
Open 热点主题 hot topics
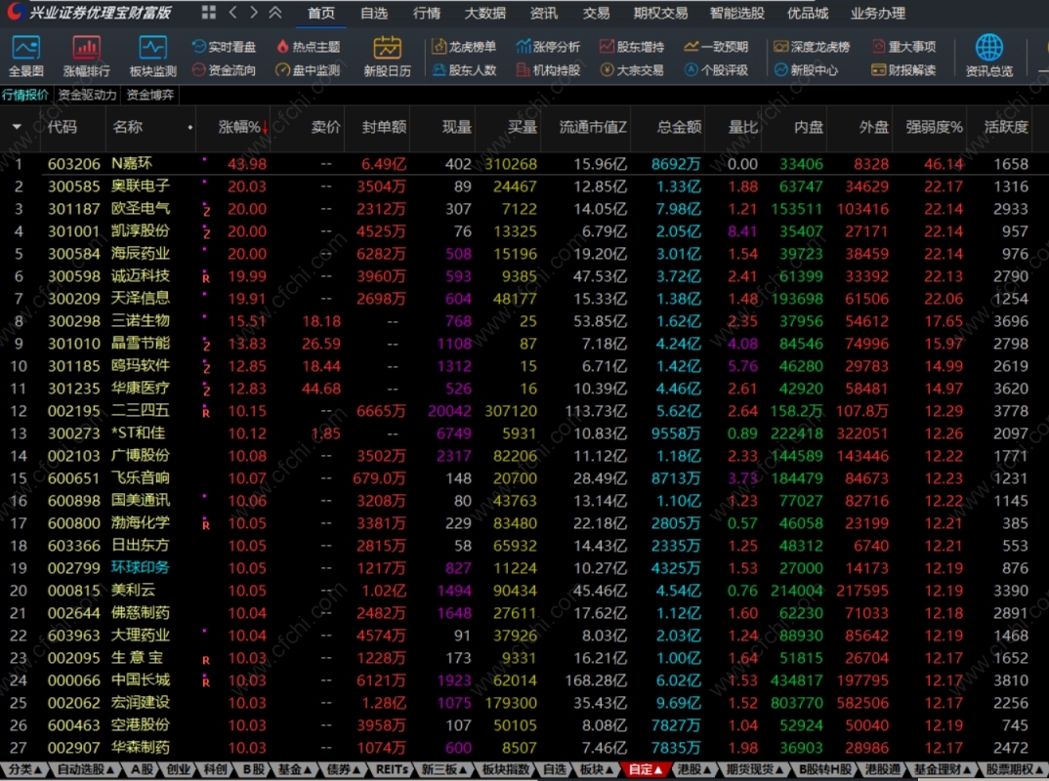(308, 47)
